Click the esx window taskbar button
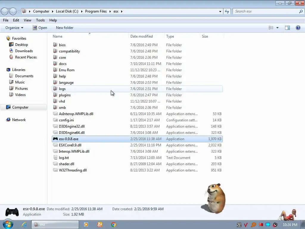Screen dimensions: 305x229 pos(55,225)
